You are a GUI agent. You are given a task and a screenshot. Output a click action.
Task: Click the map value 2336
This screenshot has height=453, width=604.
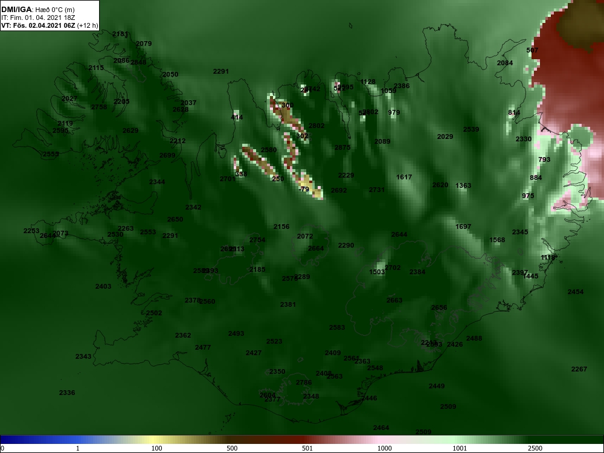[67, 393]
